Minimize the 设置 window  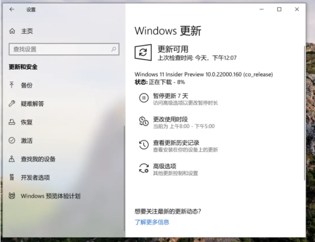[262, 9]
